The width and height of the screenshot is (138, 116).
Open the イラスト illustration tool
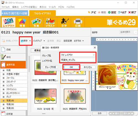pyautogui.click(x=50, y=22)
